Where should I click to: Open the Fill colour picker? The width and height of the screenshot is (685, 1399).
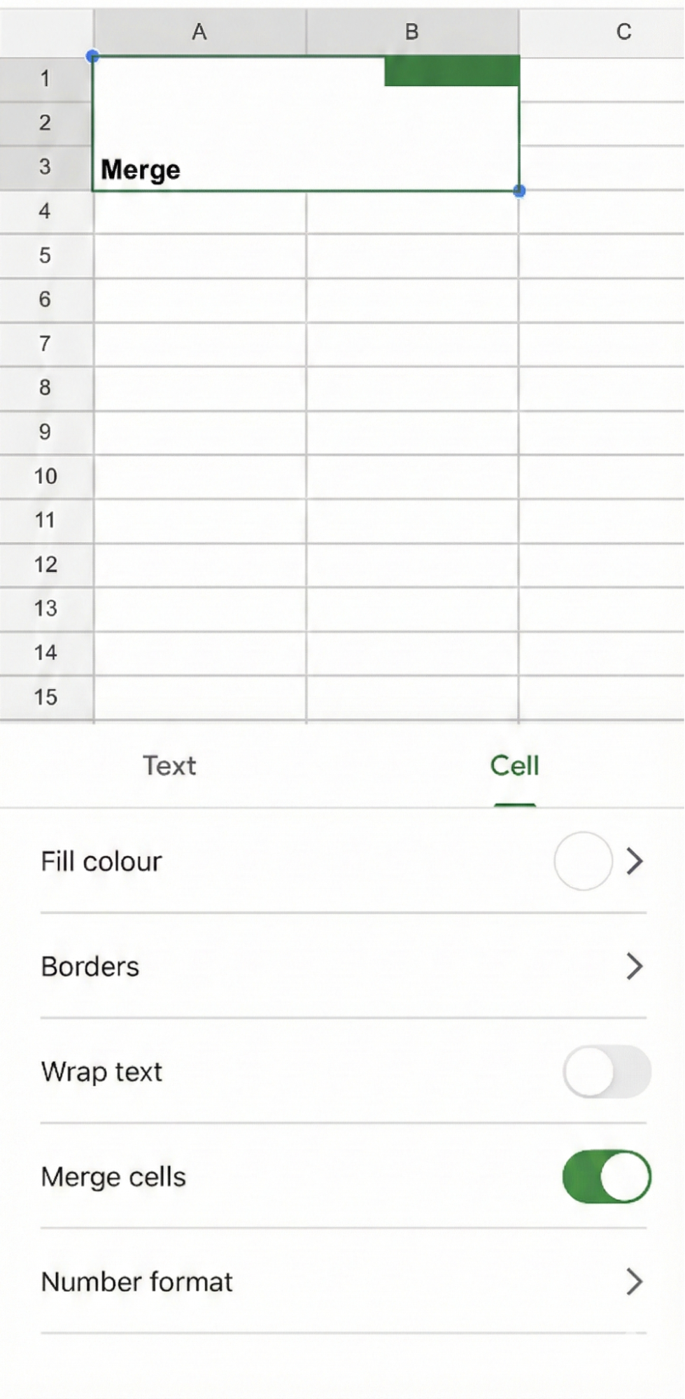click(584, 861)
